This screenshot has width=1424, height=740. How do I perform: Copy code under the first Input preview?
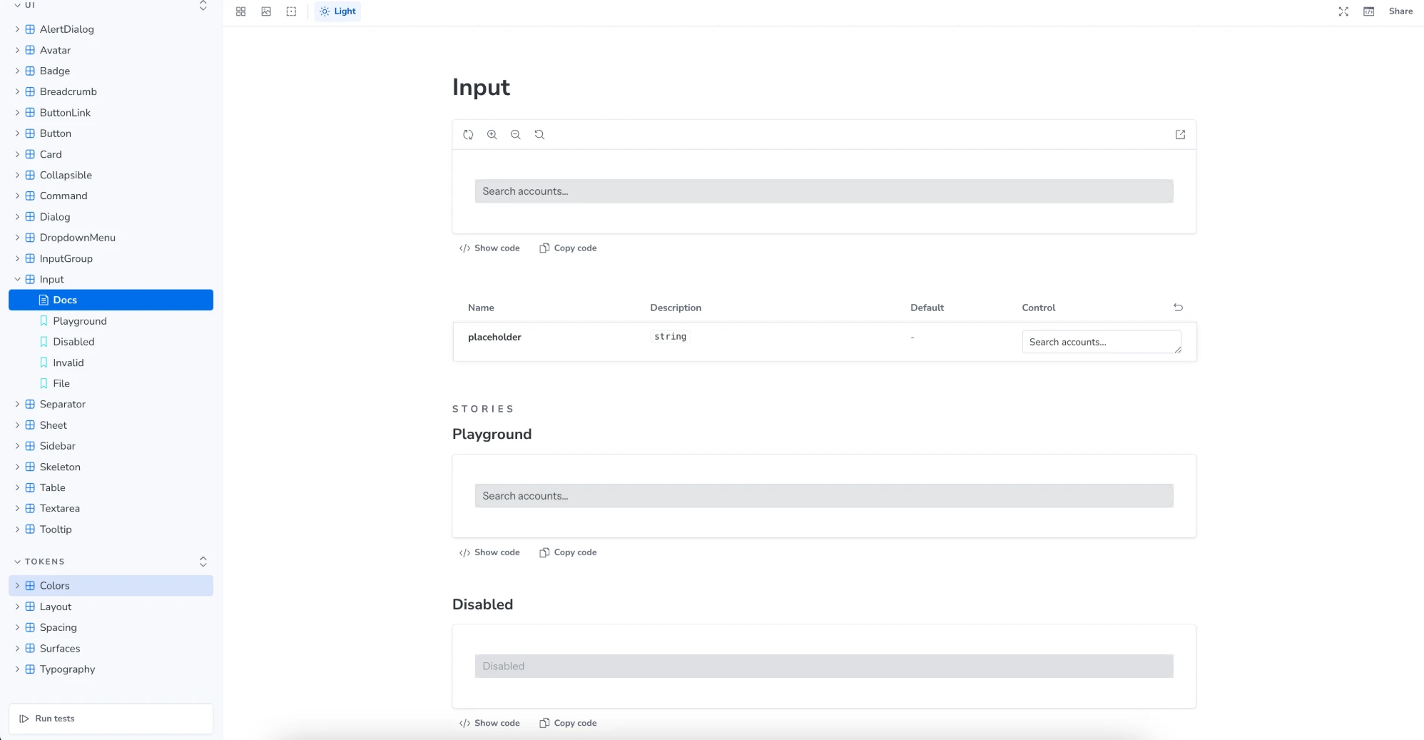(568, 248)
